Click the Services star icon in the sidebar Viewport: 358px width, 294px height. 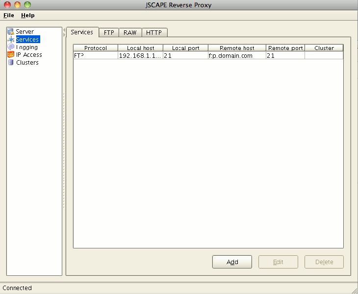coord(11,39)
